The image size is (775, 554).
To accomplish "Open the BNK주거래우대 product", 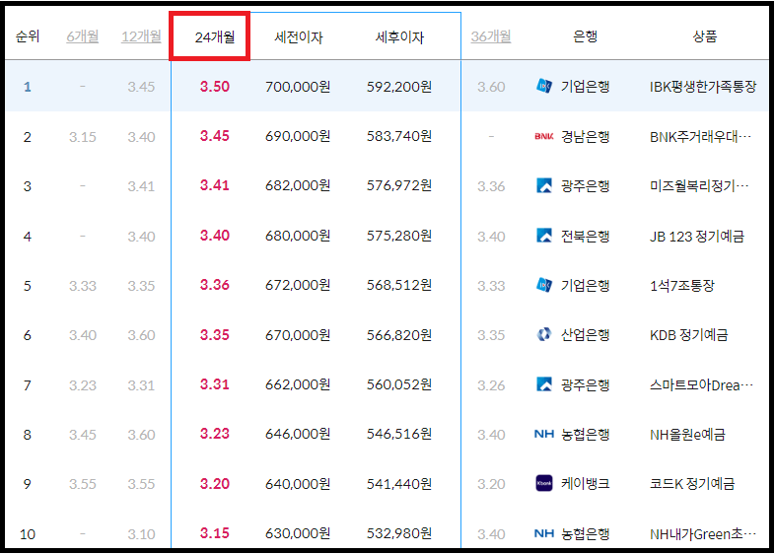I will tap(700, 136).
